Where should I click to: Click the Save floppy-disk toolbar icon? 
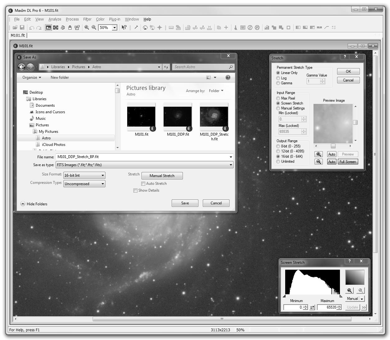[22, 27]
